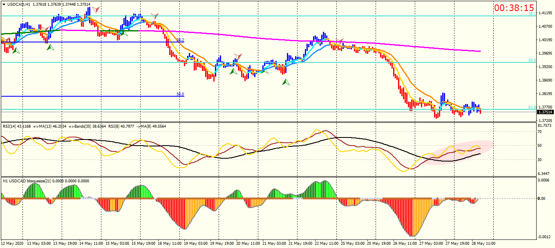Select the lowest green buy arrow near 21 May 03:00
The width and height of the screenshot is (555, 248).
point(286,82)
